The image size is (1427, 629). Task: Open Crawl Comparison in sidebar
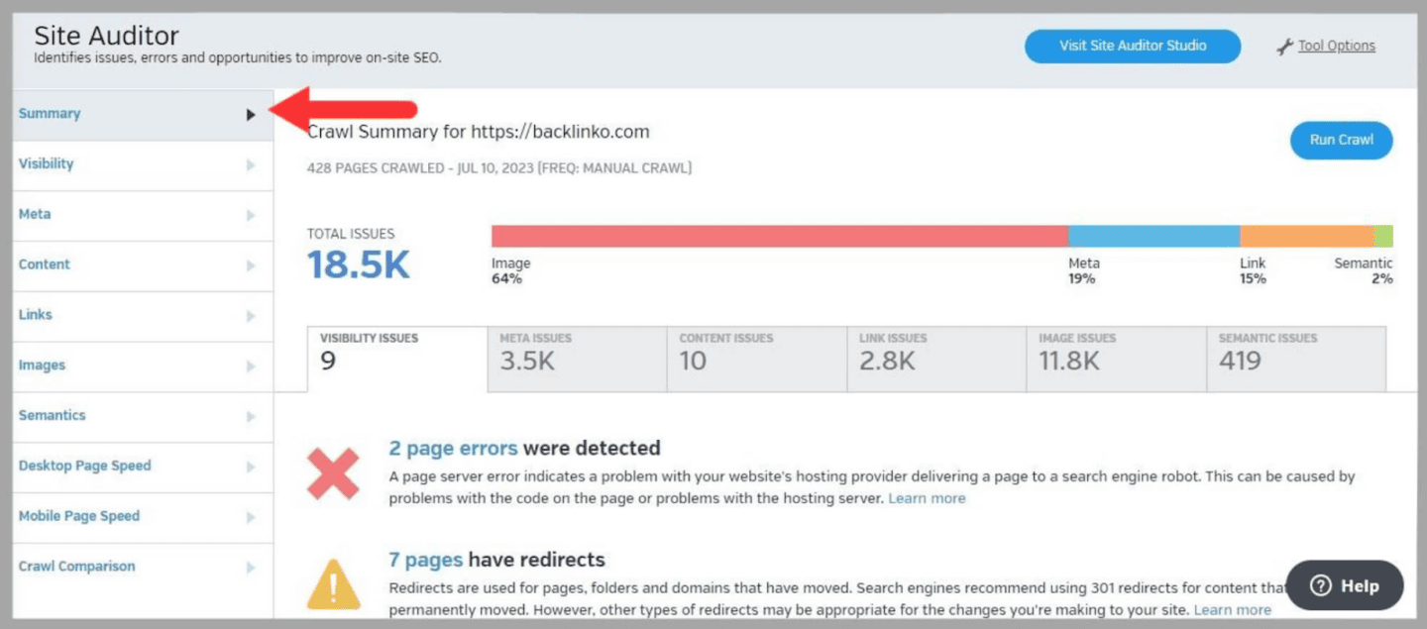76,567
